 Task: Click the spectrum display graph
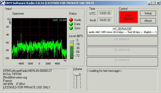pyautogui.click(x=39, y=39)
